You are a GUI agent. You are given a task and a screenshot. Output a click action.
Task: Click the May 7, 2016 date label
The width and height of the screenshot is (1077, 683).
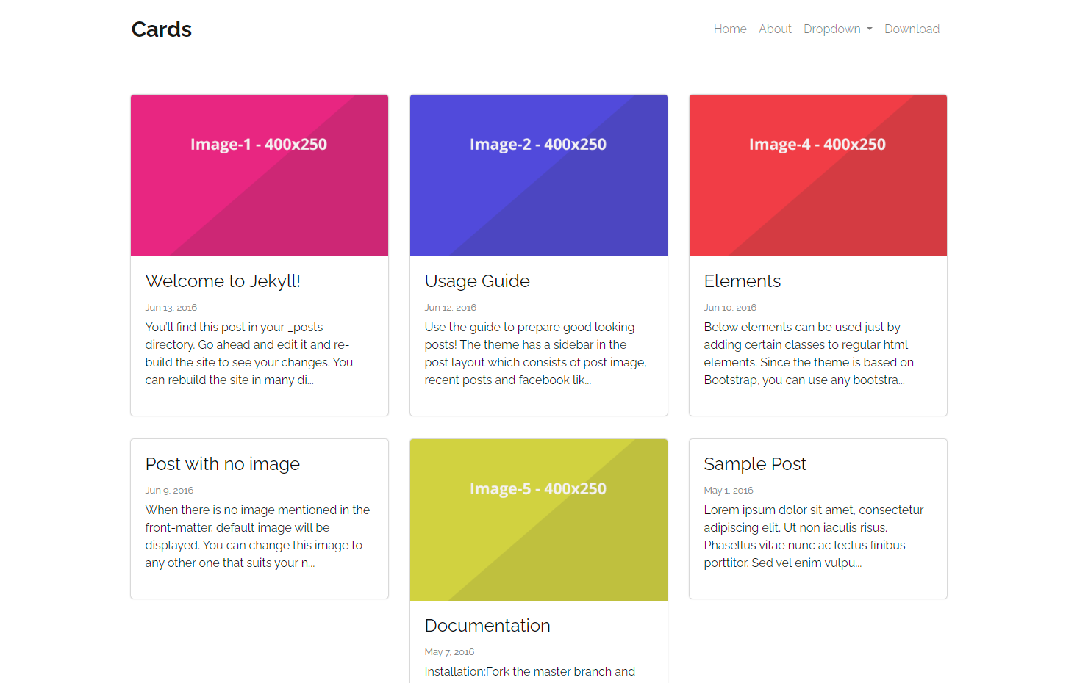(x=449, y=652)
